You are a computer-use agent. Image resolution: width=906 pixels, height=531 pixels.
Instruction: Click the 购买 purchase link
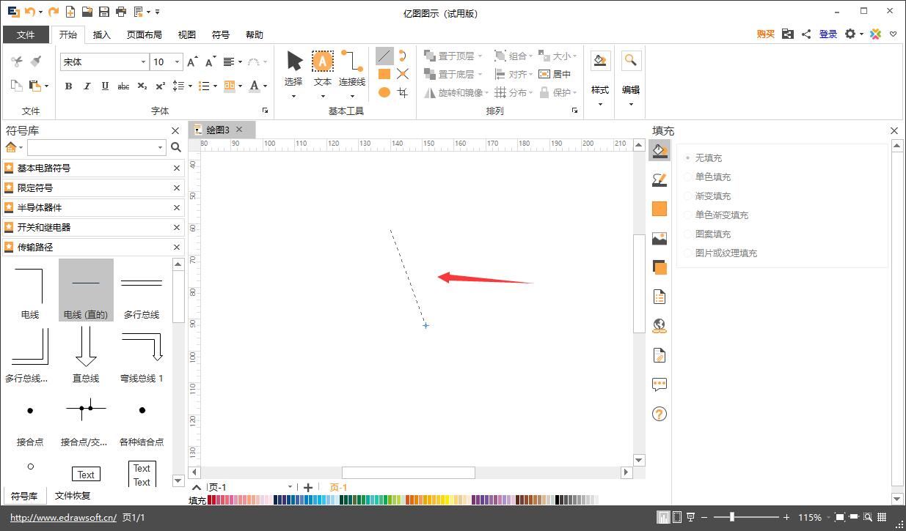click(x=766, y=34)
